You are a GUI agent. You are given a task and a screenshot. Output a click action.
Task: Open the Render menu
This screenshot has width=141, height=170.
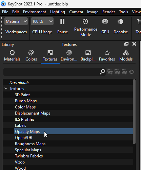(108, 12)
